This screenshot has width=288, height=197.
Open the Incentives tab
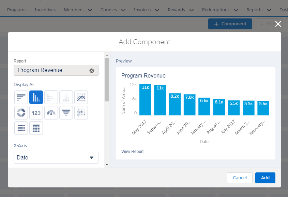(x=45, y=10)
